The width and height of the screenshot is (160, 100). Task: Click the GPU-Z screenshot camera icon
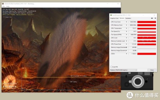pyautogui.click(x=152, y=18)
